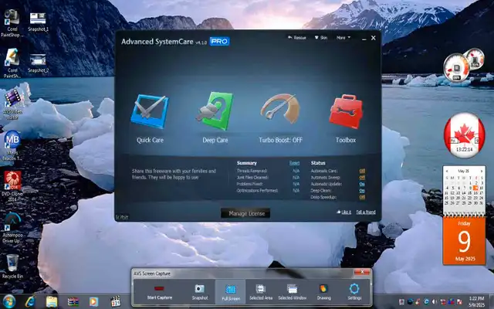Open the Skin option

pyautogui.click(x=321, y=38)
